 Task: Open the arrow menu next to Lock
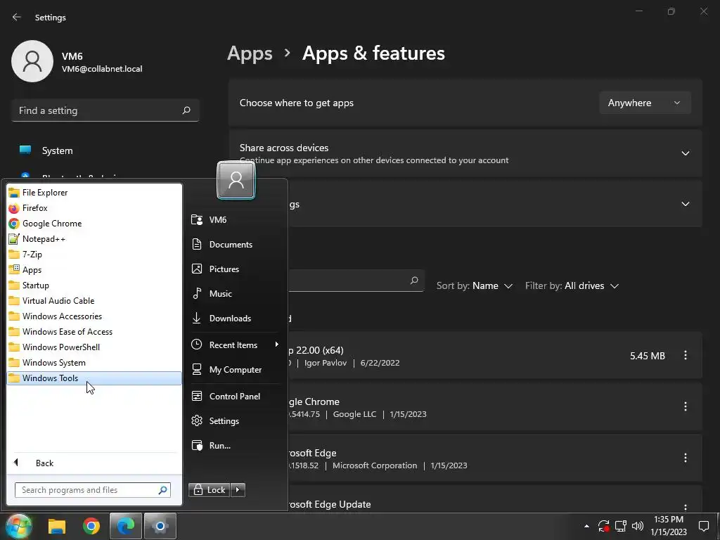[x=238, y=490]
